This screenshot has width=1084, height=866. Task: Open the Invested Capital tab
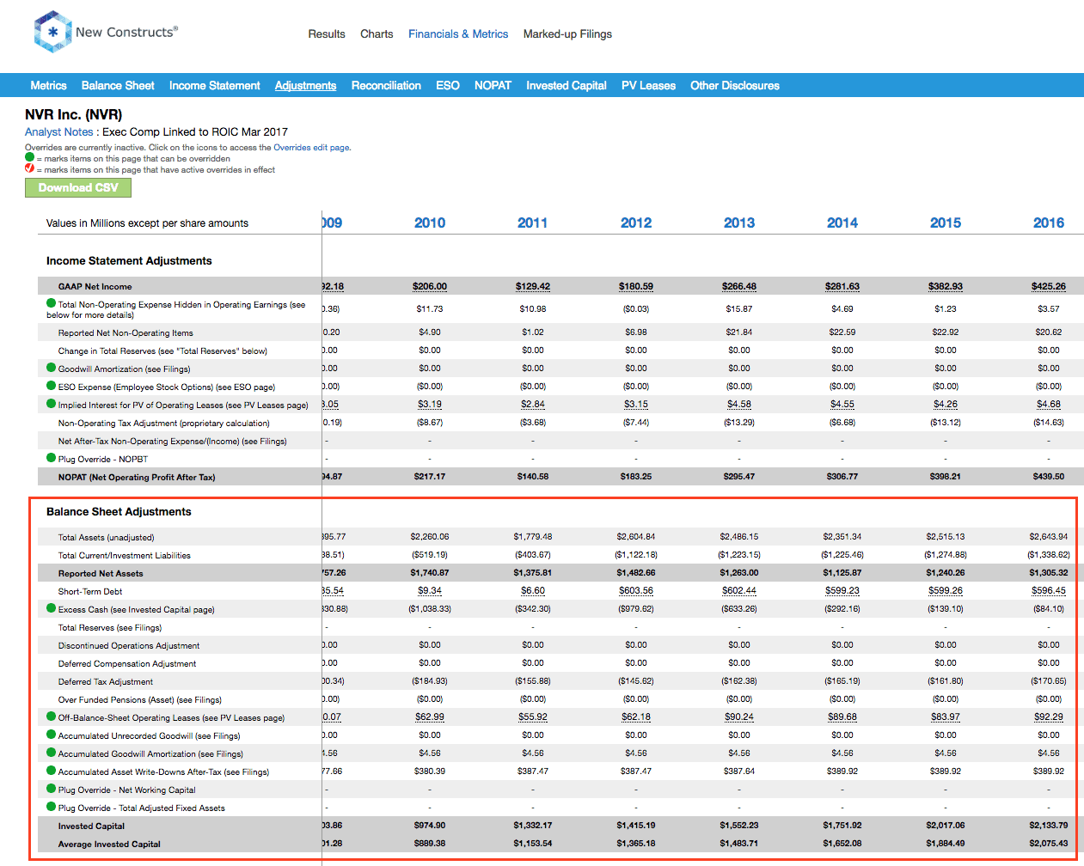pyautogui.click(x=566, y=86)
